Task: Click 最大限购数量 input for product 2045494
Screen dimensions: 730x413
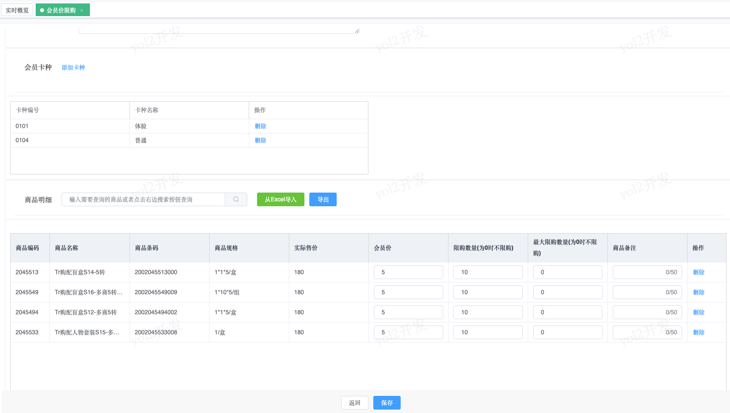Action: click(567, 312)
